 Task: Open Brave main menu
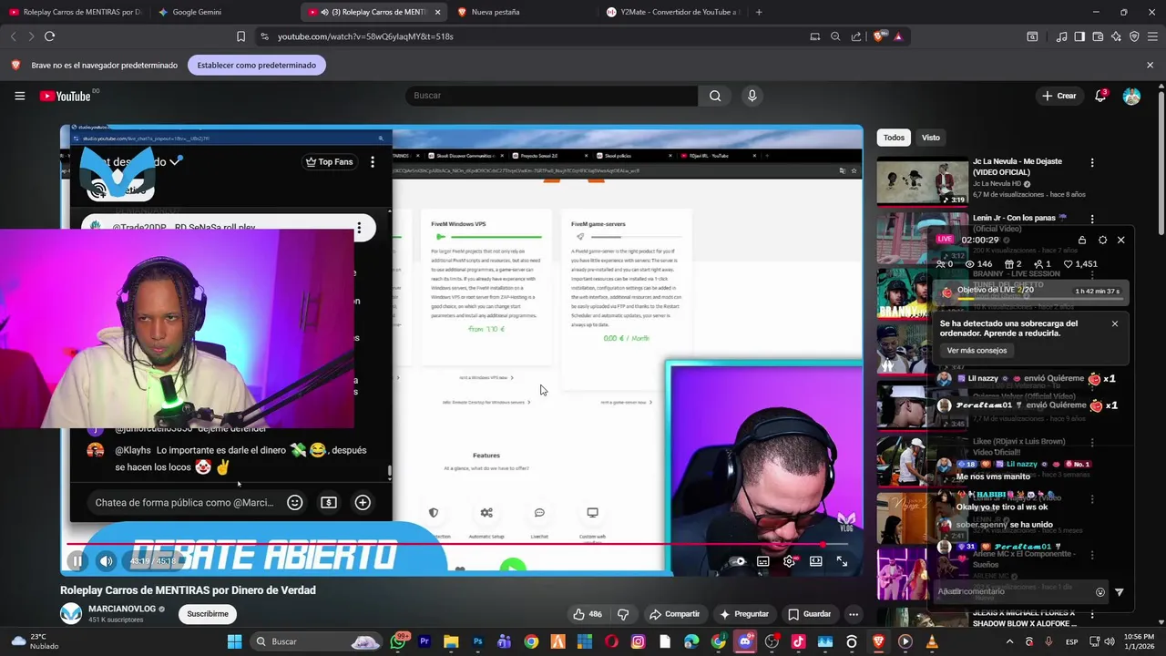click(1151, 36)
